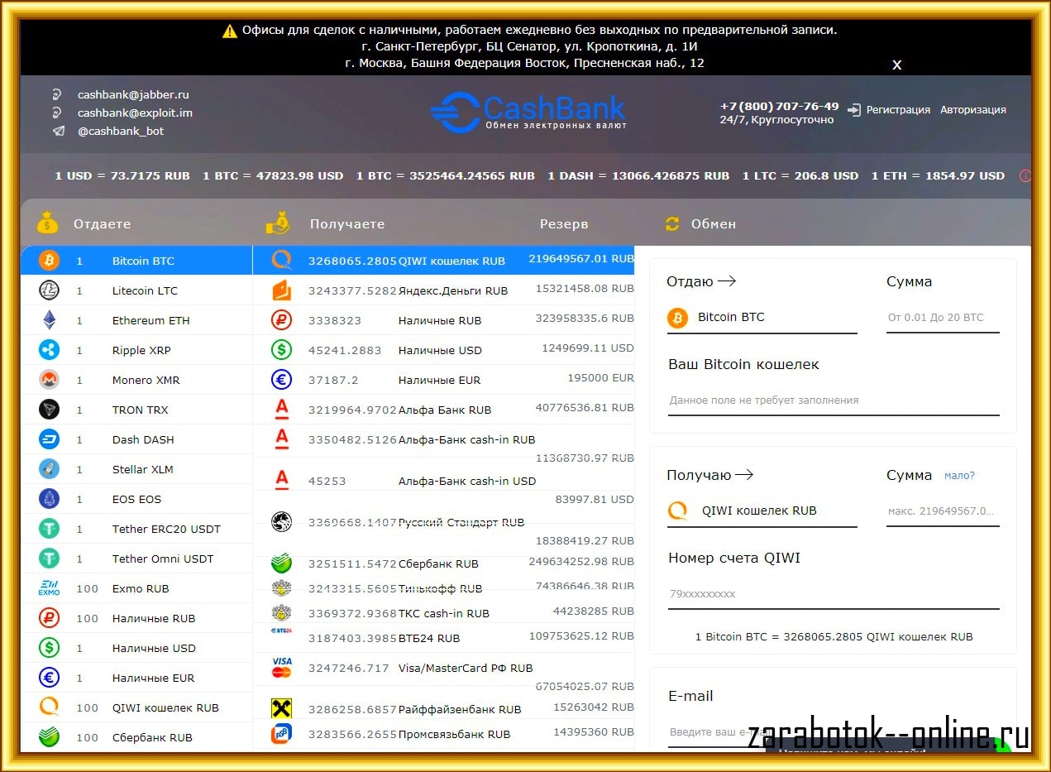This screenshot has width=1051, height=772.
Task: Click the Bitcoin BTC icon in Отдаете list
Action: point(50,261)
